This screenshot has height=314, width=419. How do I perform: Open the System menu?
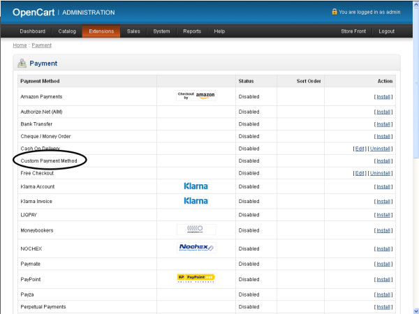click(x=161, y=31)
